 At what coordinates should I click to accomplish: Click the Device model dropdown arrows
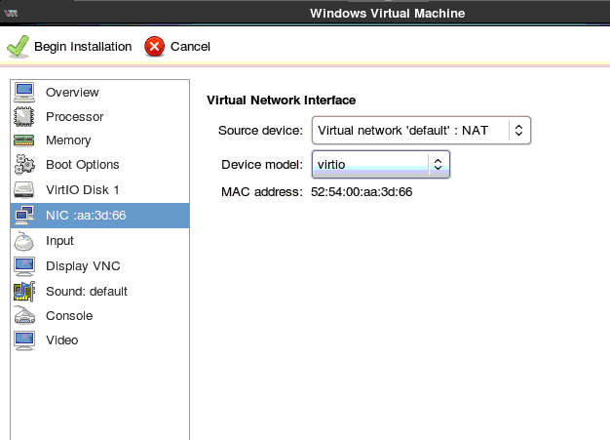point(438,165)
